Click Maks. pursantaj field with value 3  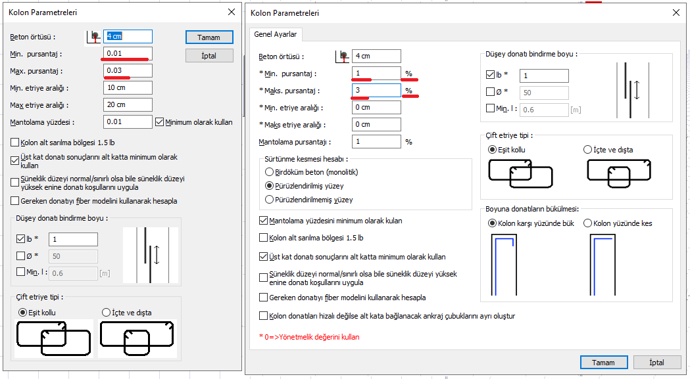pos(377,90)
